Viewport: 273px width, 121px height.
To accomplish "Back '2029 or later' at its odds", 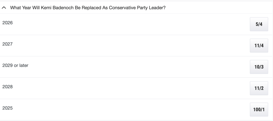I will tap(259, 67).
